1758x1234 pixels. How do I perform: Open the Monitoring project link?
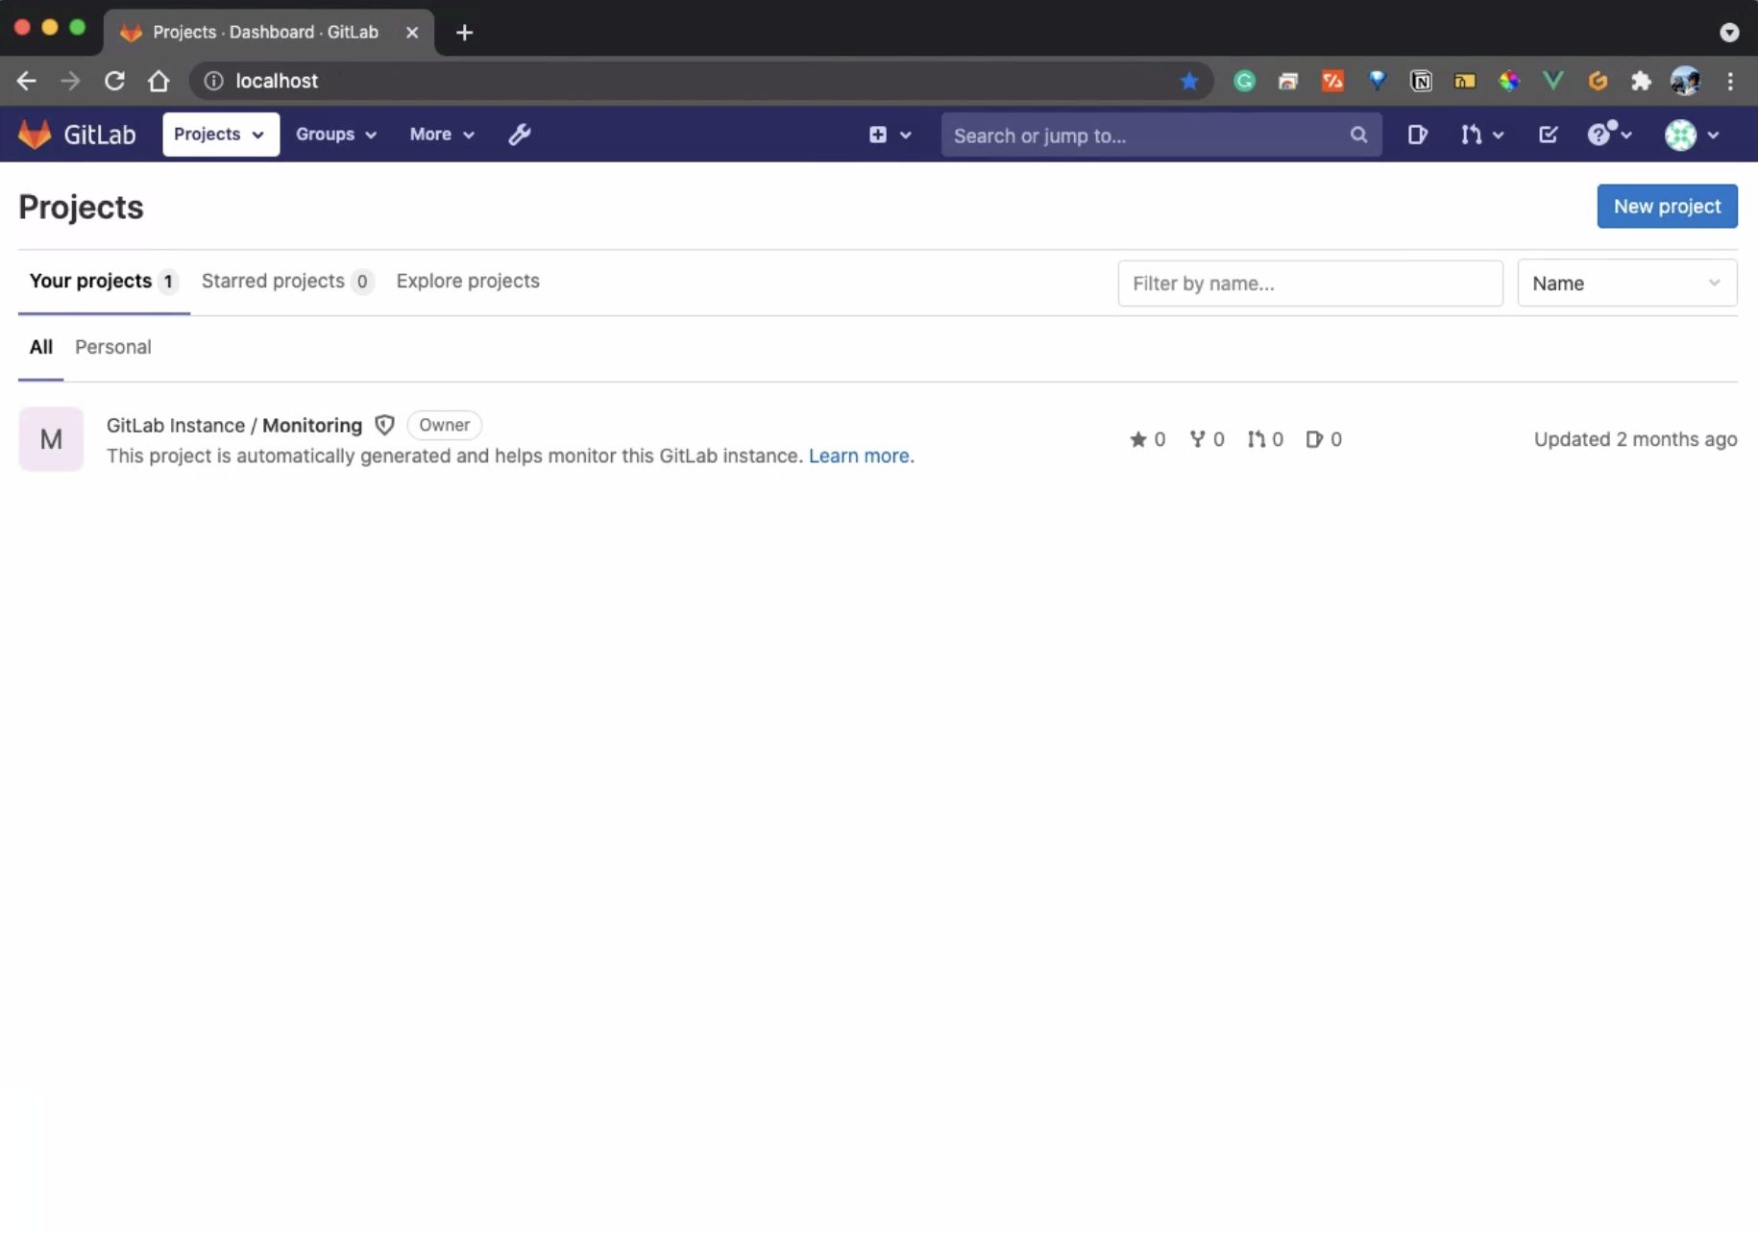click(x=233, y=425)
